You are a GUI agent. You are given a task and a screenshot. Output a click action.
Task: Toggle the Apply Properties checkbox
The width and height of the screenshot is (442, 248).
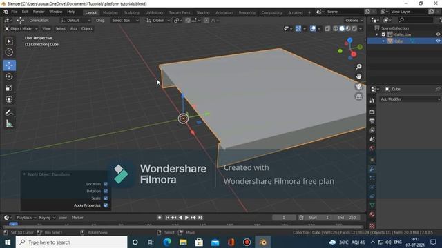click(106, 205)
